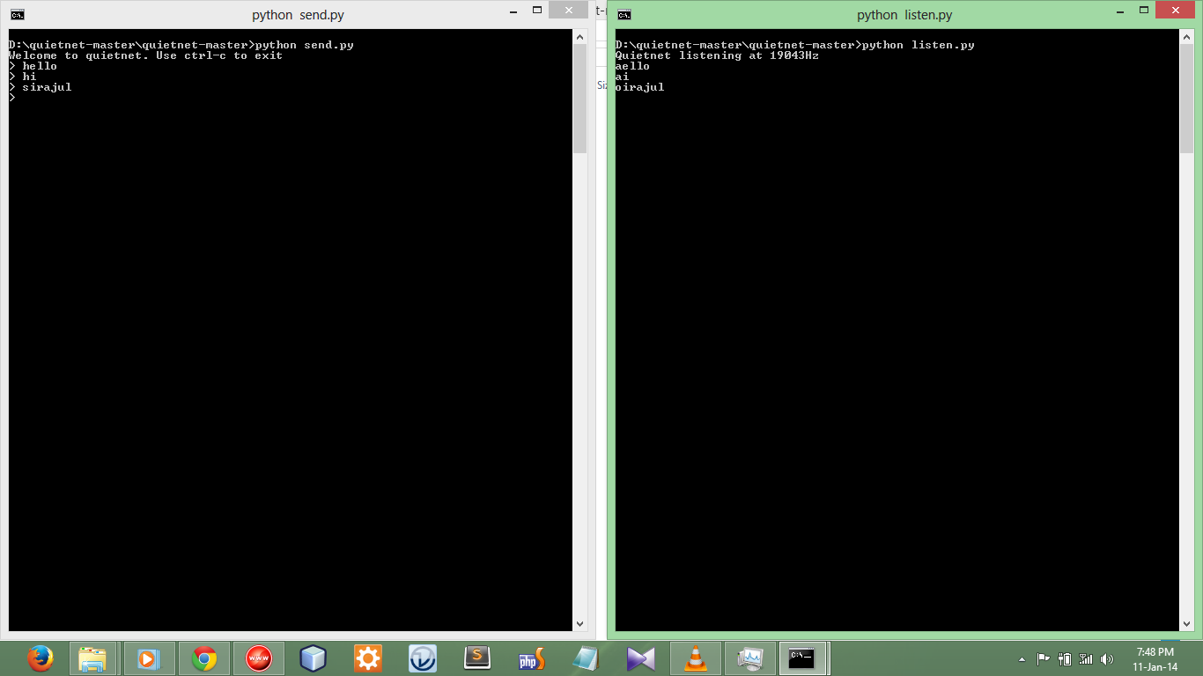Open VLC media player taskbar icon
This screenshot has width=1203, height=676.
[x=695, y=658]
